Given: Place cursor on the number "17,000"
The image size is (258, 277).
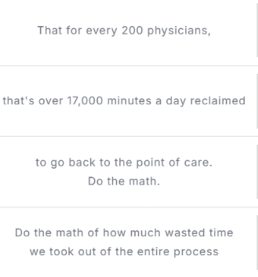Looking at the screenshot, I should point(85,101).
